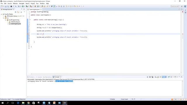Run the program with green Run icon
The height and width of the screenshot is (105, 187).
[x=23, y=6]
